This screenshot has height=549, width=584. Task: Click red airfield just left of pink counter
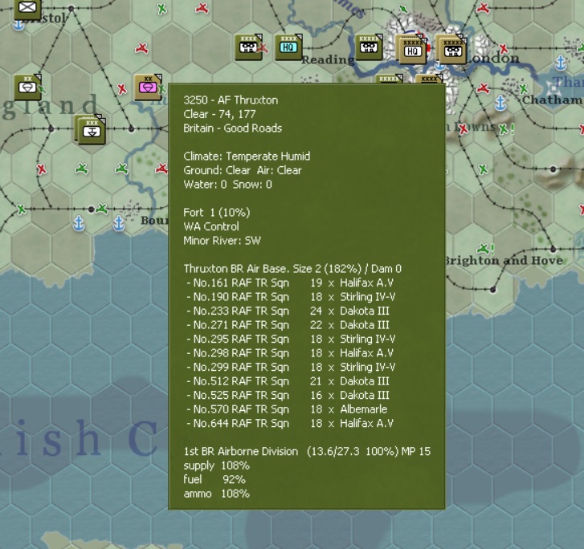[x=122, y=89]
